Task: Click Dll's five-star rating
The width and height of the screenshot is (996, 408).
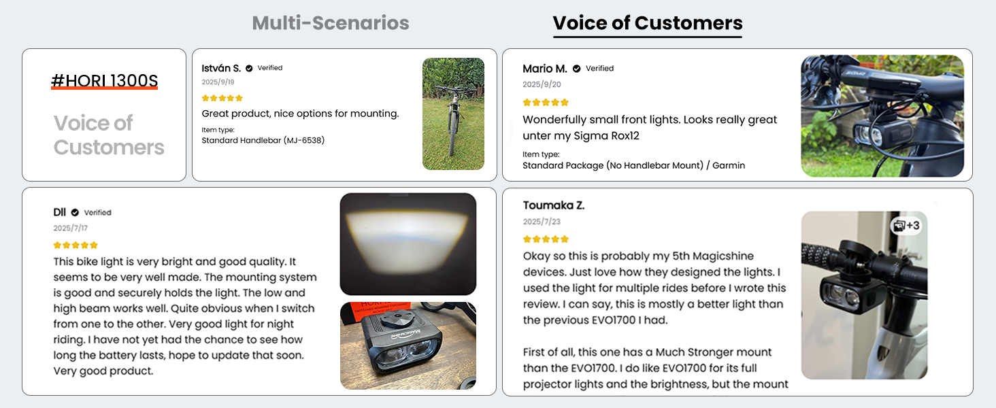Action: [x=76, y=245]
